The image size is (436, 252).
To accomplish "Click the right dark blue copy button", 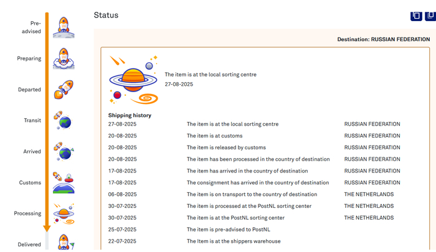I will [x=430, y=16].
